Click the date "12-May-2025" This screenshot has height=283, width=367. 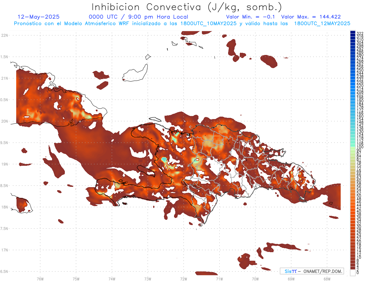tap(39, 17)
